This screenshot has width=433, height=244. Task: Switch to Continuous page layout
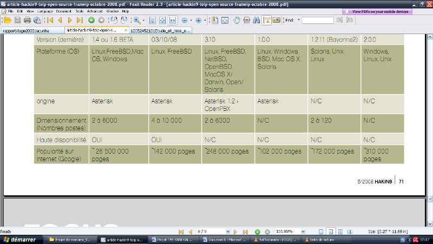click(x=331, y=232)
